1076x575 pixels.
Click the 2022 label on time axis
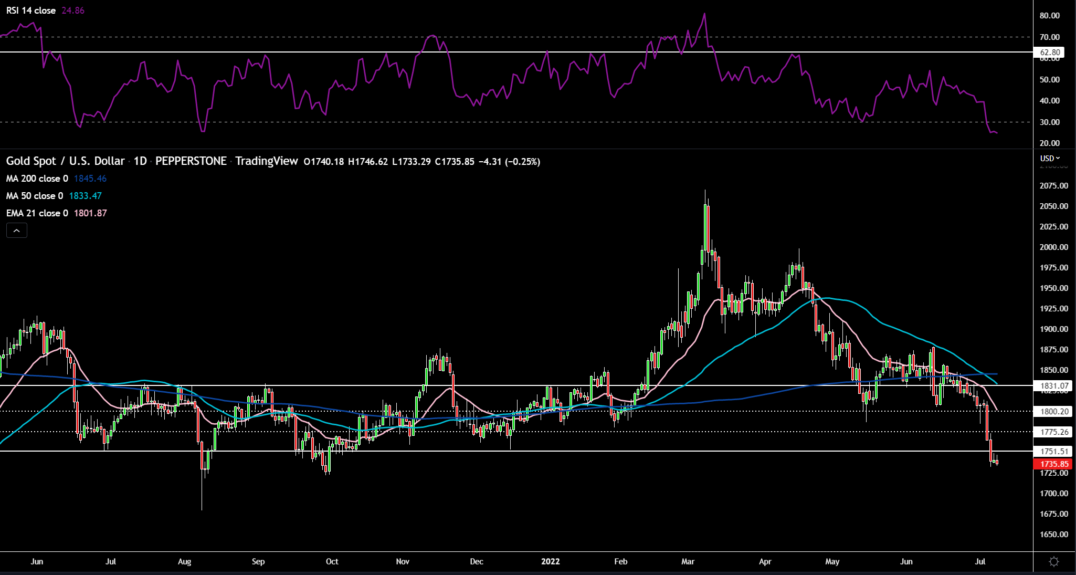pos(551,561)
